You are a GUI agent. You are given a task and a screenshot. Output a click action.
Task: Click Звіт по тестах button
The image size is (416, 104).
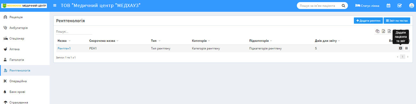(x=397, y=21)
